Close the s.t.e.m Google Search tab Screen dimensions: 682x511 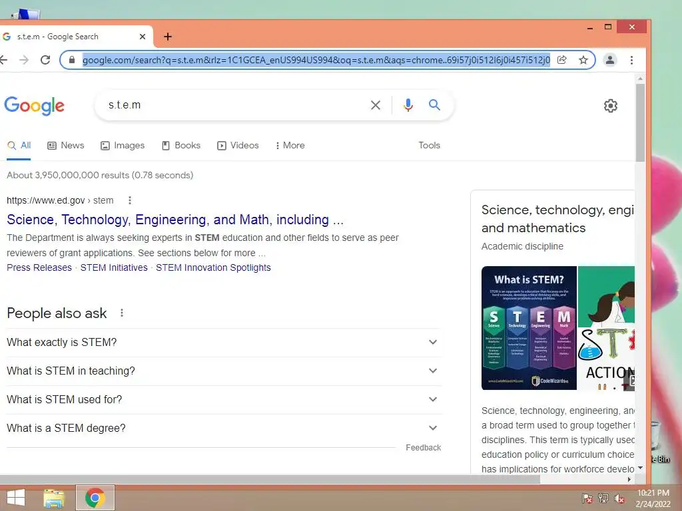143,37
